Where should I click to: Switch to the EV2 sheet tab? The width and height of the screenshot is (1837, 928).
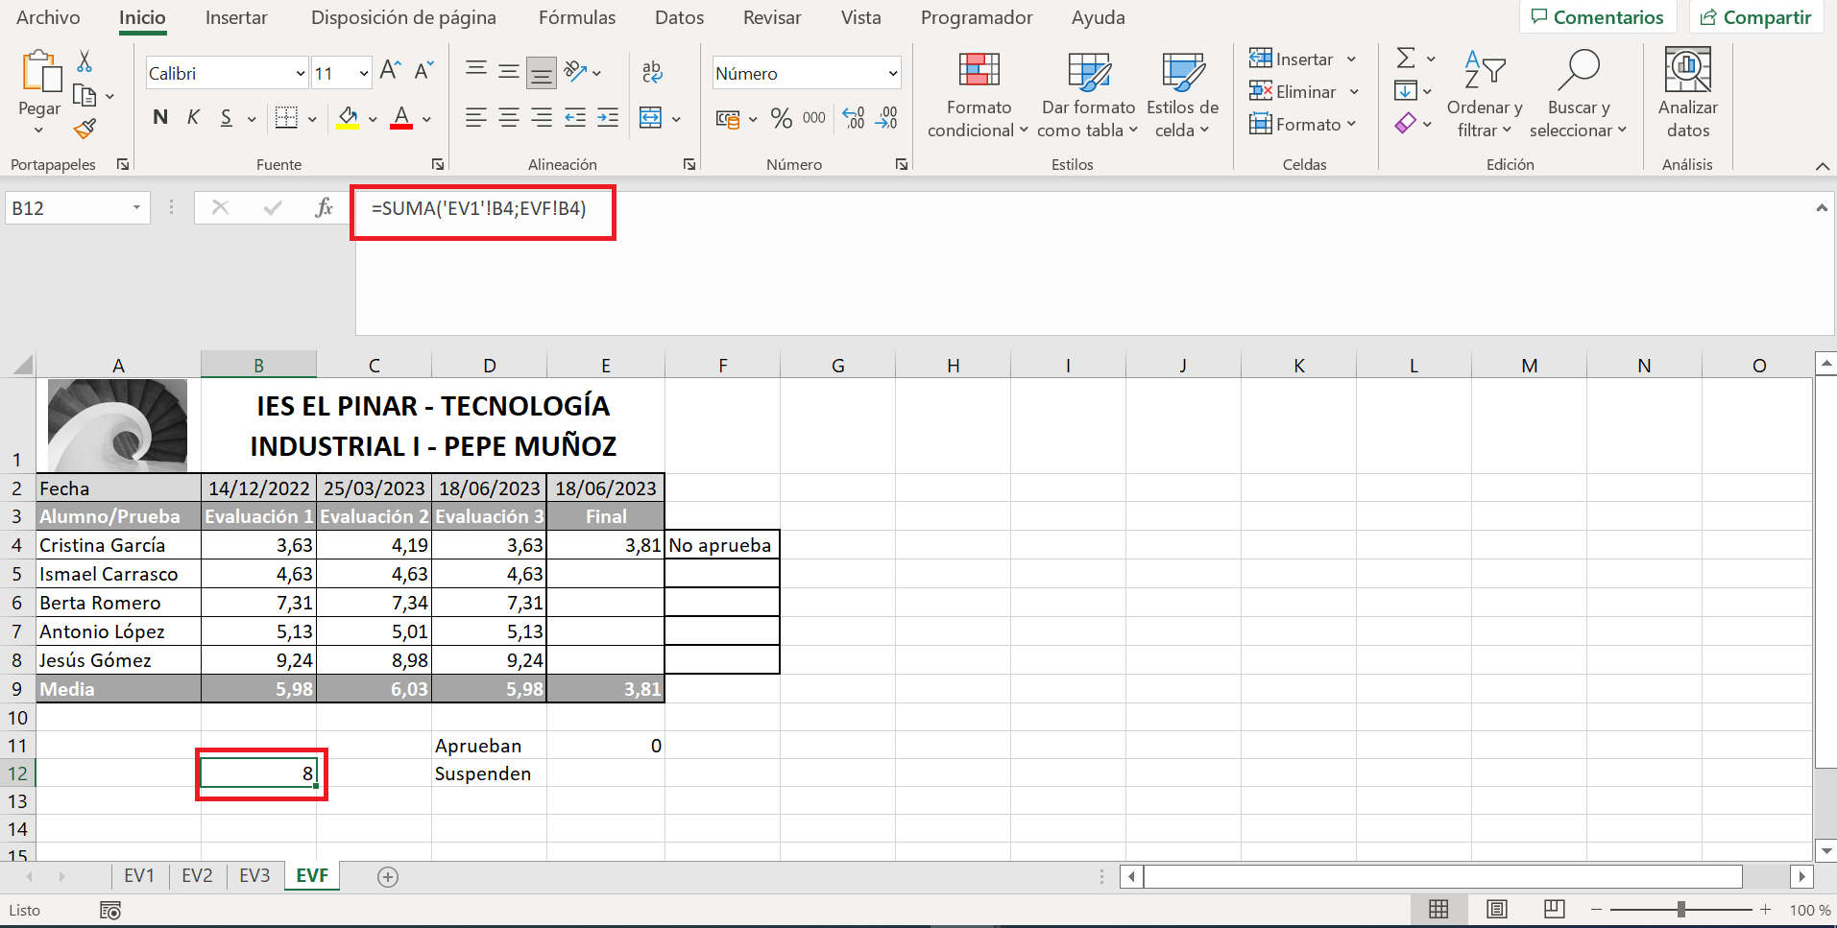197,875
